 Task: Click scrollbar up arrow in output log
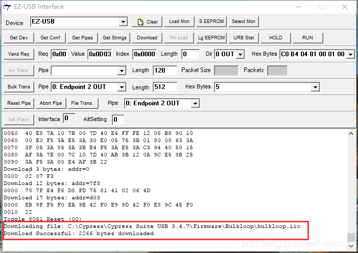351,134
